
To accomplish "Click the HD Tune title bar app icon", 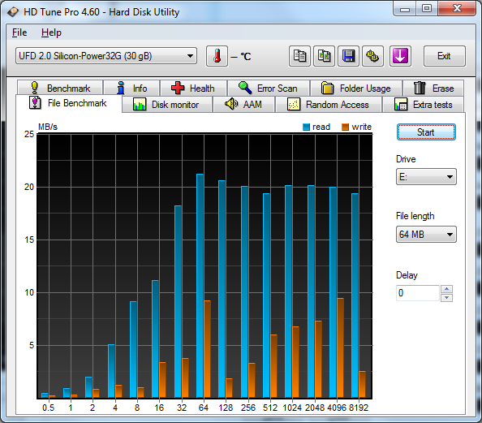I will click(13, 12).
